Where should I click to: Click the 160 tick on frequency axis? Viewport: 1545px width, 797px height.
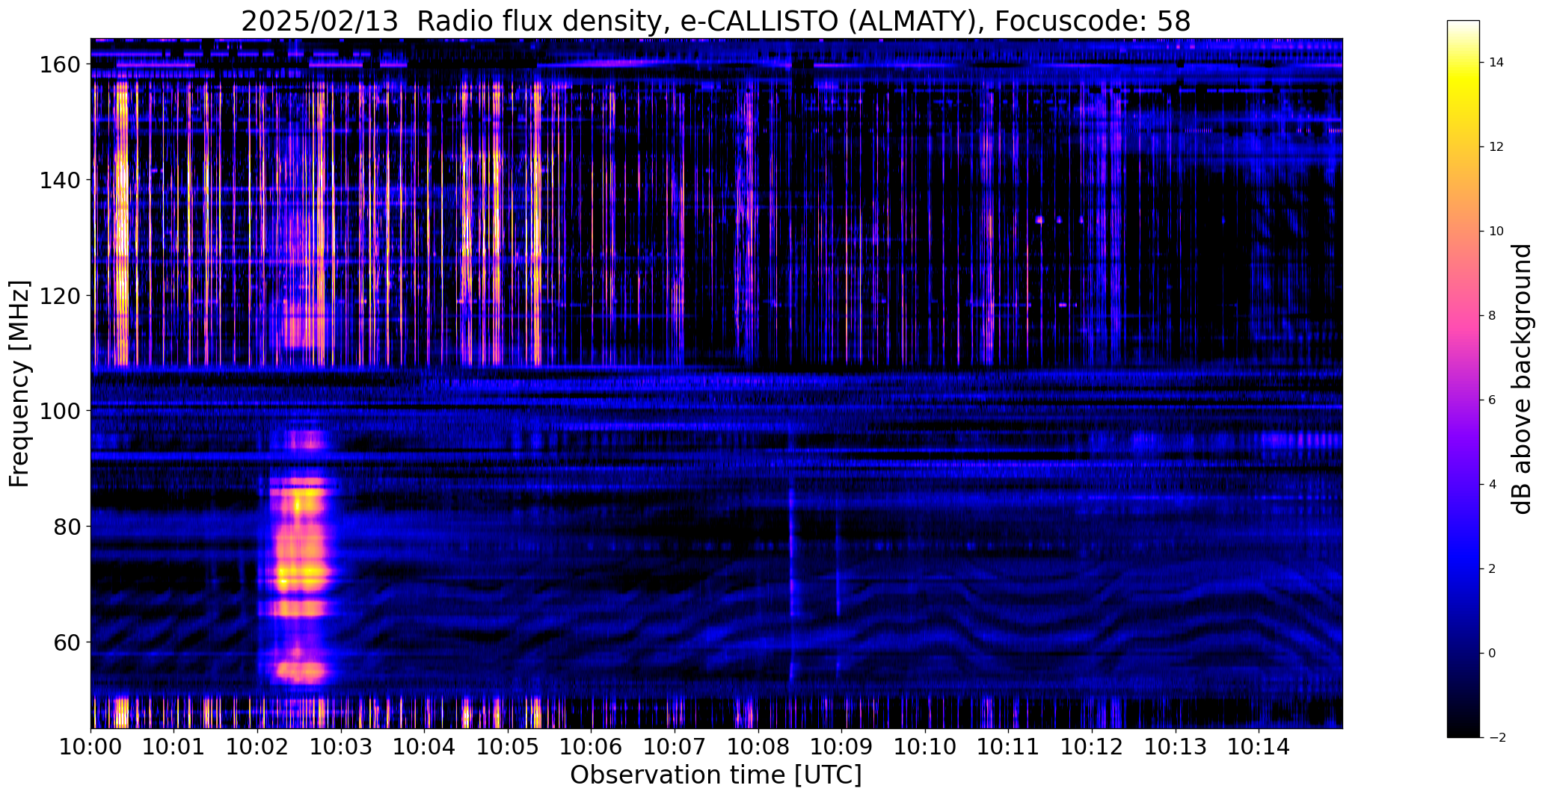(58, 65)
